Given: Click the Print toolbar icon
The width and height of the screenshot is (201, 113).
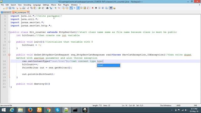Looking at the screenshot, I should 24,8.
